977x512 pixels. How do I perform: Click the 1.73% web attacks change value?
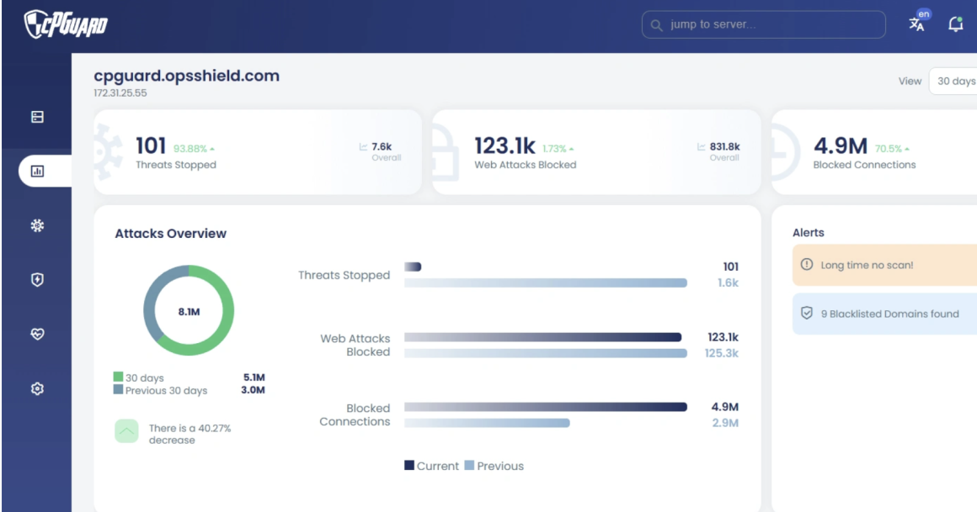point(554,149)
